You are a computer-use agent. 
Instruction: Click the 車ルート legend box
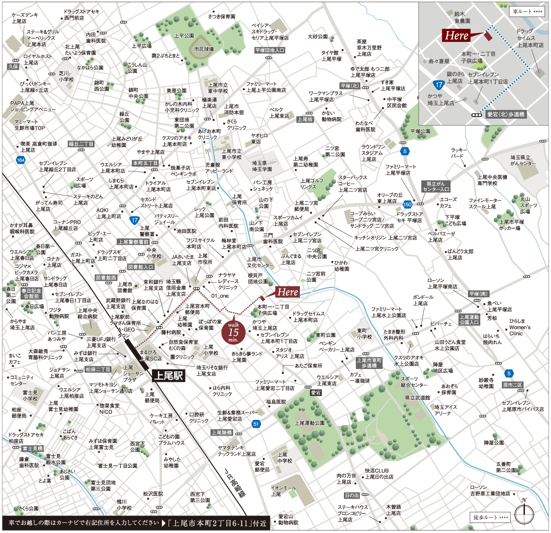[526, 11]
